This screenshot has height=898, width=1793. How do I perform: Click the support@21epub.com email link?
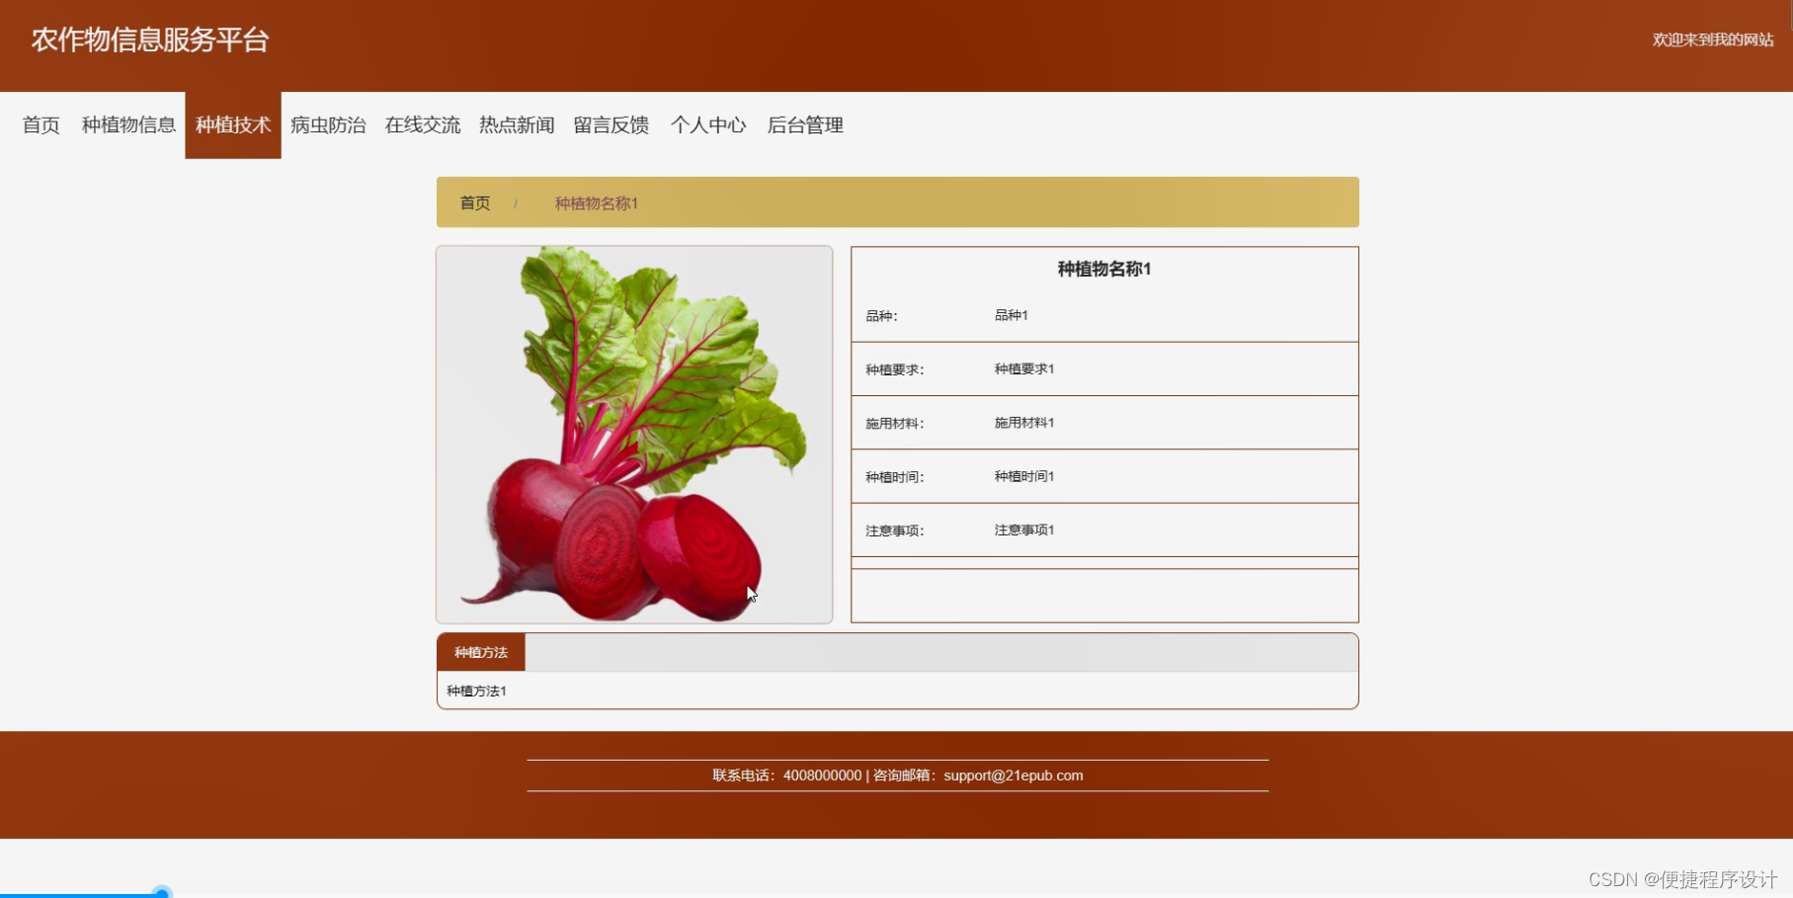[x=1012, y=776]
